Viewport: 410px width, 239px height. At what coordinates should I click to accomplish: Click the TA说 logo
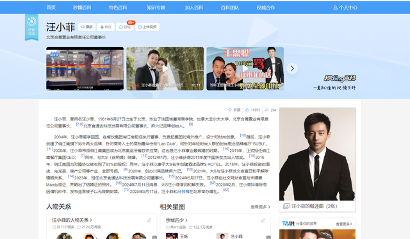pyautogui.click(x=288, y=224)
